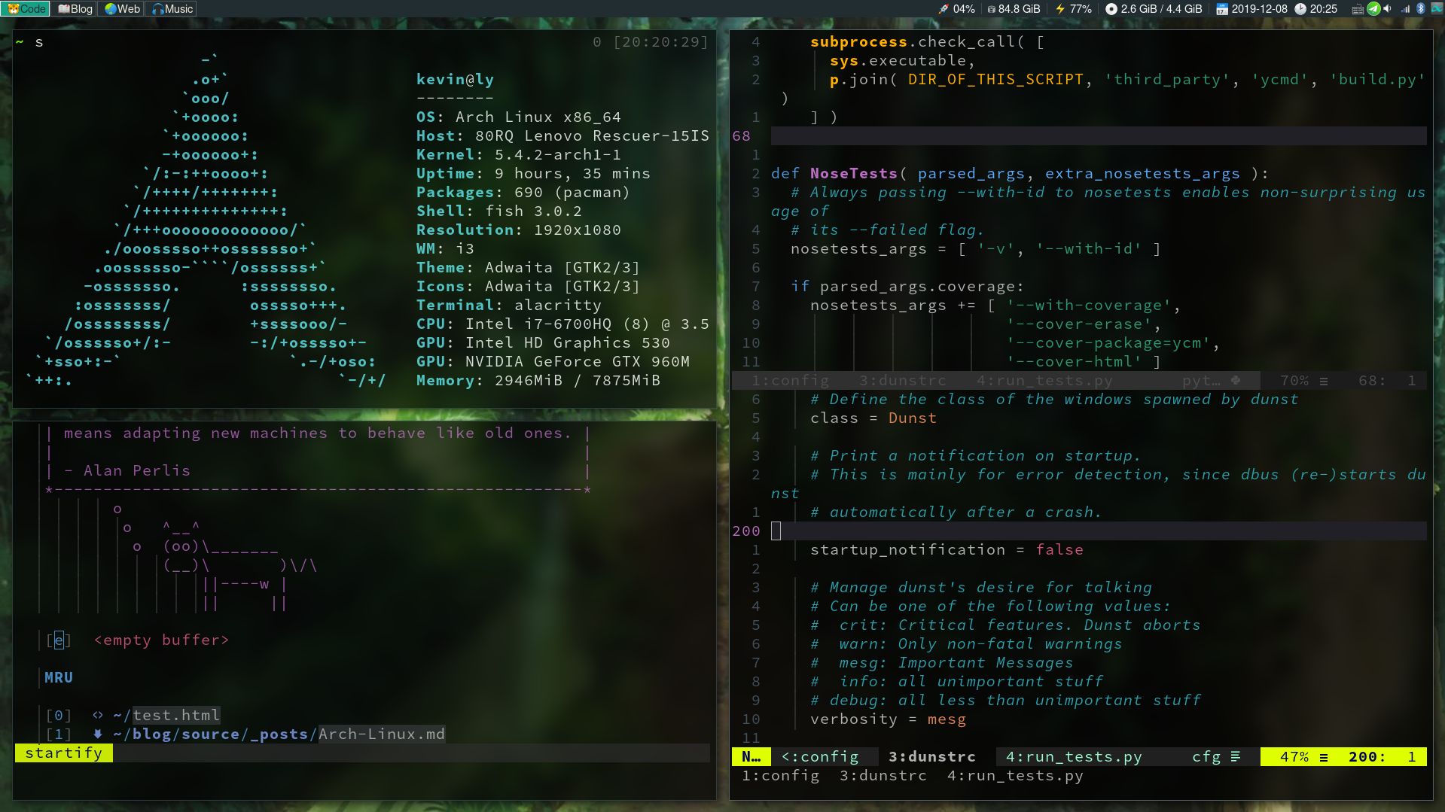Open Telegram from the system tray
The width and height of the screenshot is (1445, 812).
click(1373, 9)
